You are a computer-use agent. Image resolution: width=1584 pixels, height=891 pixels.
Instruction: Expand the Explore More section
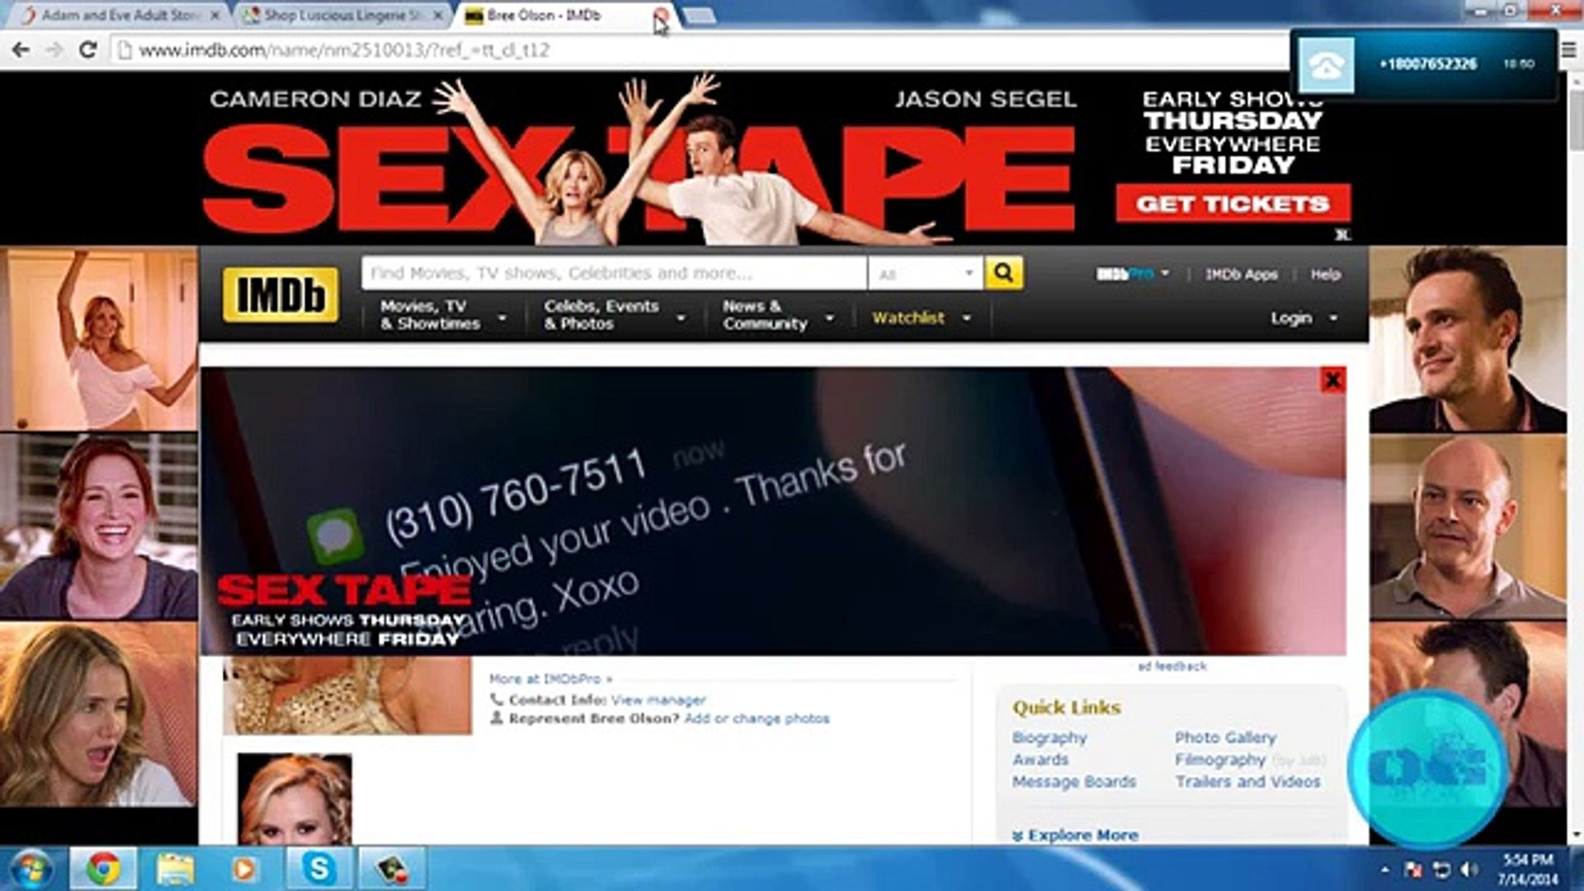(1076, 835)
